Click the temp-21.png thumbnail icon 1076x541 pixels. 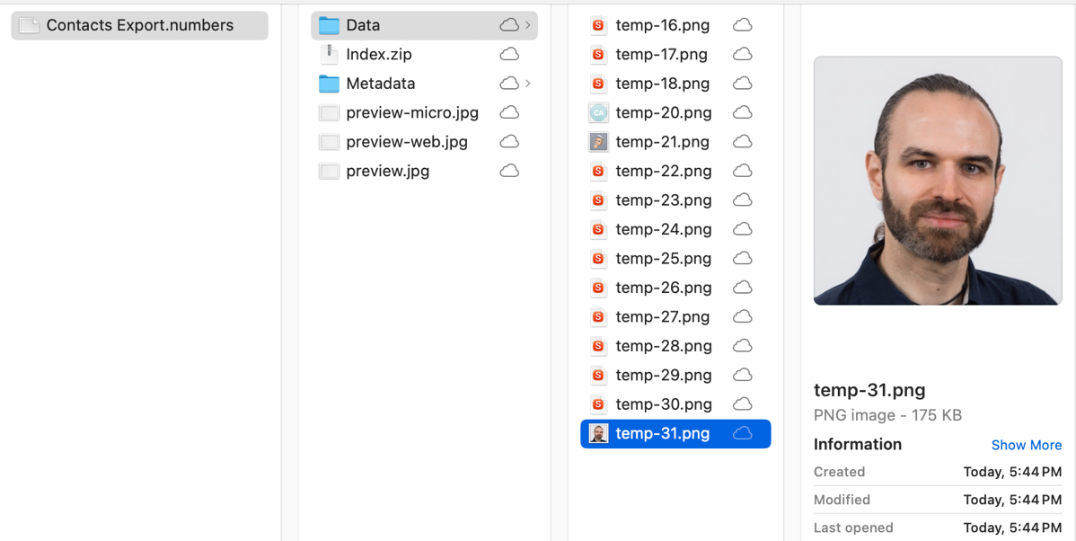[x=598, y=142]
